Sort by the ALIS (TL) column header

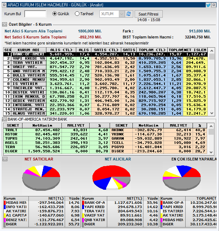click(61, 50)
